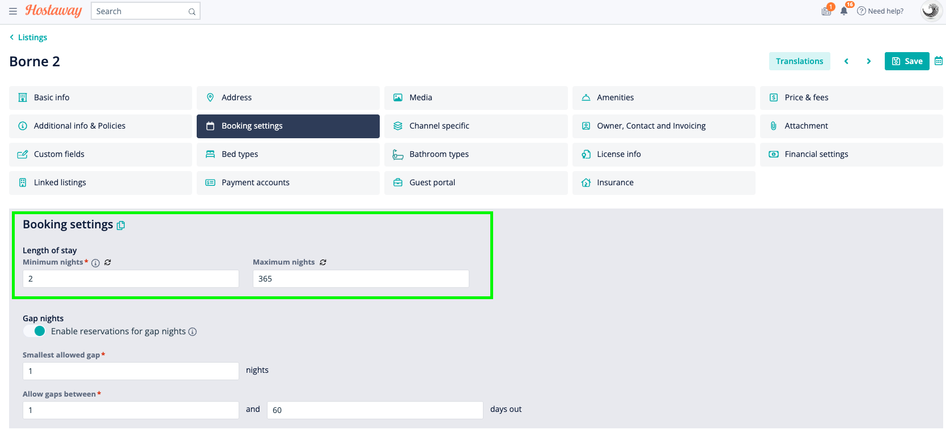Copy booking settings using the copy icon
This screenshot has height=434, width=946.
pos(121,225)
